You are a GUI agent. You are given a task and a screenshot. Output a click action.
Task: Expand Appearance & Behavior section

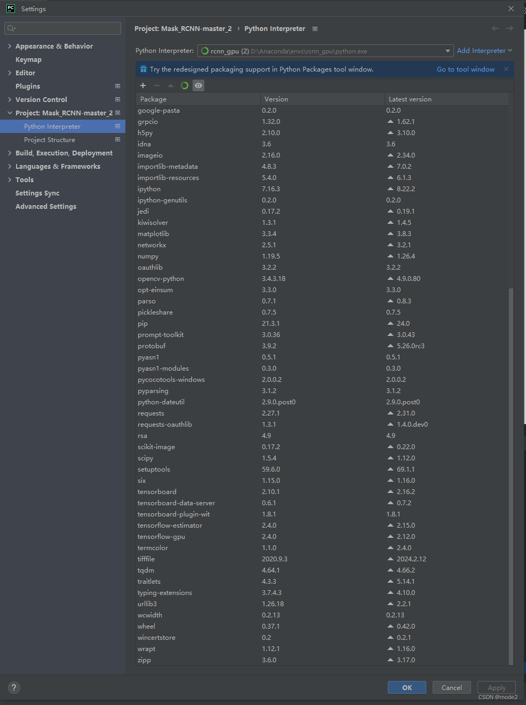(10, 46)
